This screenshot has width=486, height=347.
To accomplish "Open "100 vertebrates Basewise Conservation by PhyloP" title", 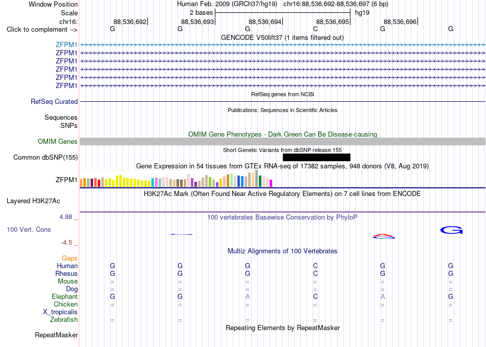I will pyautogui.click(x=282, y=218).
